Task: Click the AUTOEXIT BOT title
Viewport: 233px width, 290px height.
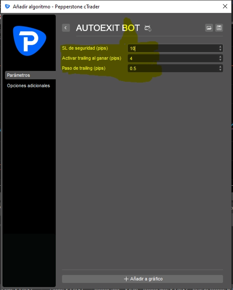Action: point(108,28)
